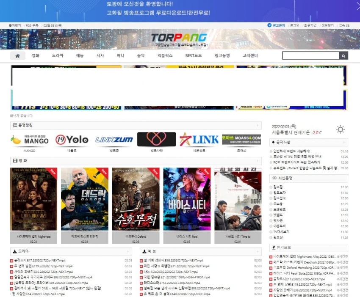Open notice PC로 토렌트사이트 우회 접속하기

click(296, 162)
